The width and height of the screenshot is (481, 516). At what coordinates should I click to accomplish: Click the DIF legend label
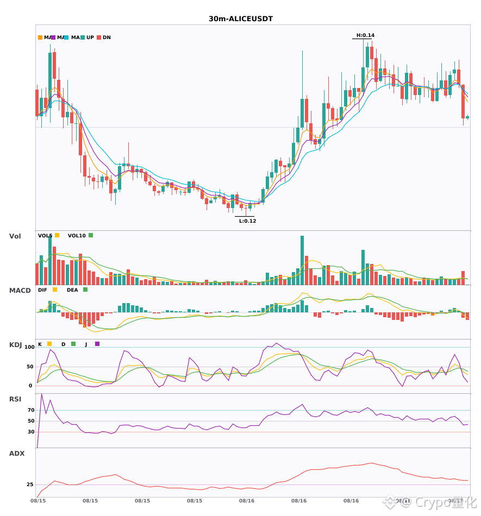pyautogui.click(x=42, y=290)
